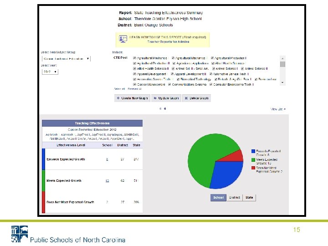Click the District column header in the table
The image size is (328, 246).
[x=123, y=145]
